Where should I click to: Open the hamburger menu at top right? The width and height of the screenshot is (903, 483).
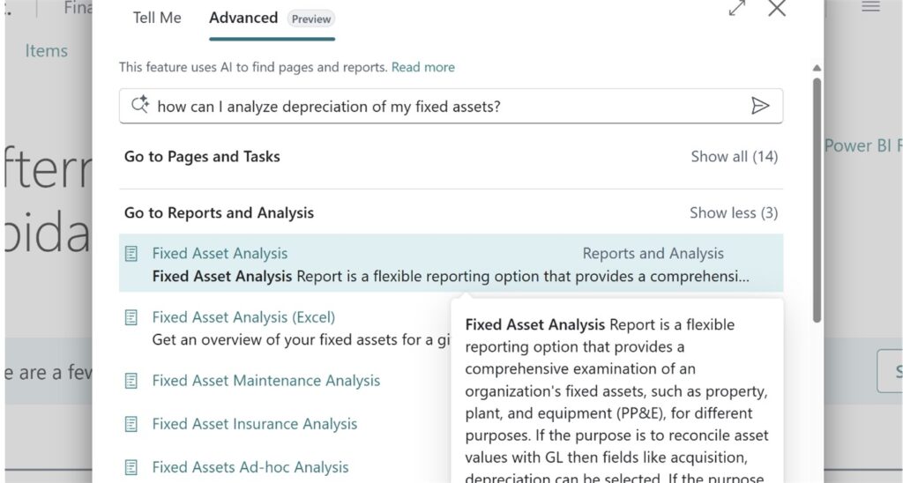[870, 7]
